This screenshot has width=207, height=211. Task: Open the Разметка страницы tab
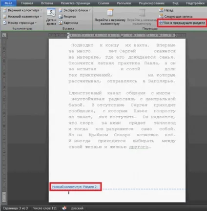click(x=75, y=3)
